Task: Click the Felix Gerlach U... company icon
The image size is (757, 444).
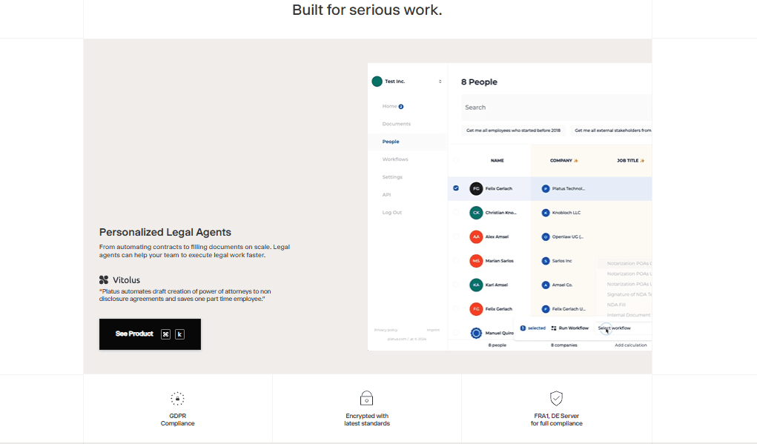Action: pos(546,309)
